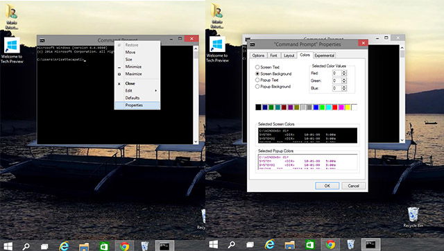Increase the Red color value with up arrow

(x=344, y=72)
